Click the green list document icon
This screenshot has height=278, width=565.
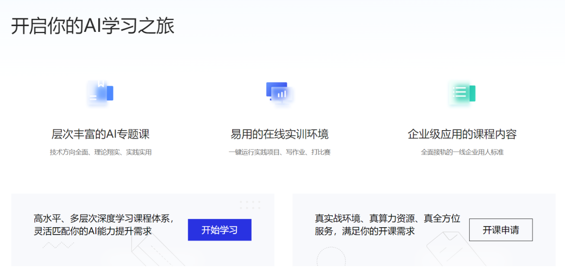click(x=462, y=93)
